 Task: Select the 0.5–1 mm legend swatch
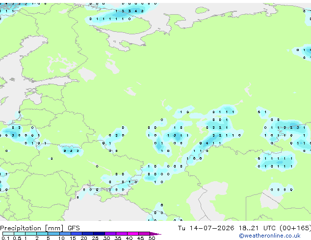[20, 234]
